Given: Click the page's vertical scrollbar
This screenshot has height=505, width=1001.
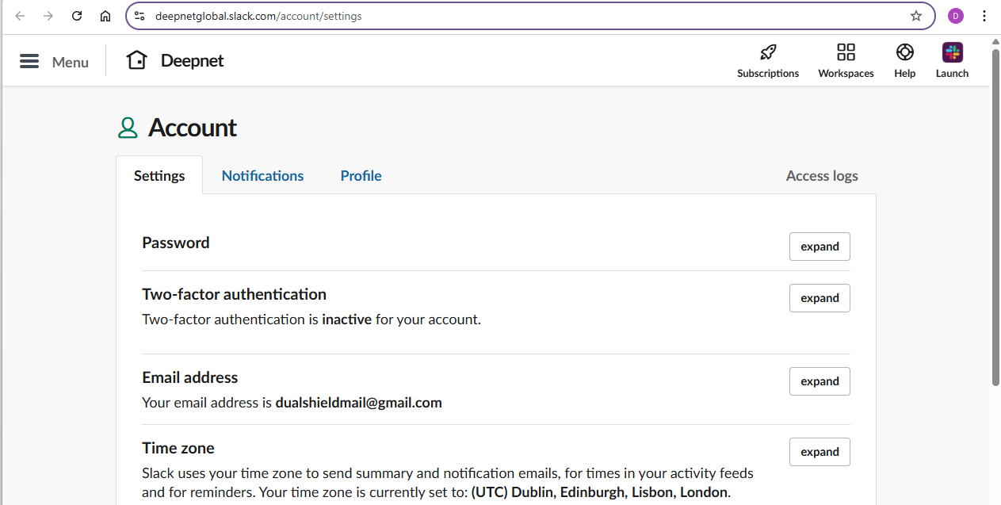Looking at the screenshot, I should coord(995,214).
